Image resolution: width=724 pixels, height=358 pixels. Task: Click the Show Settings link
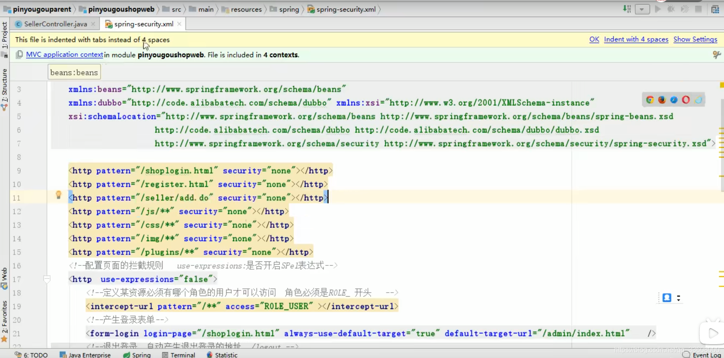pos(695,39)
